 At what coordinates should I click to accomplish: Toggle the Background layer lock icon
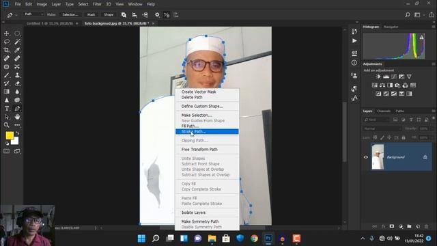[x=425, y=157]
